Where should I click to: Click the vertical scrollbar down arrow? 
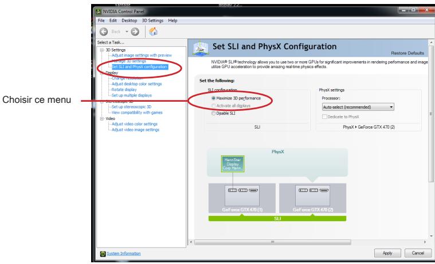pyautogui.click(x=431, y=236)
